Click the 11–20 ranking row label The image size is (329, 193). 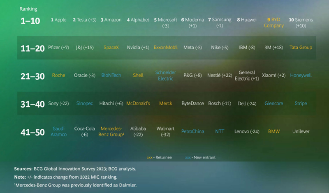[x=32, y=48]
